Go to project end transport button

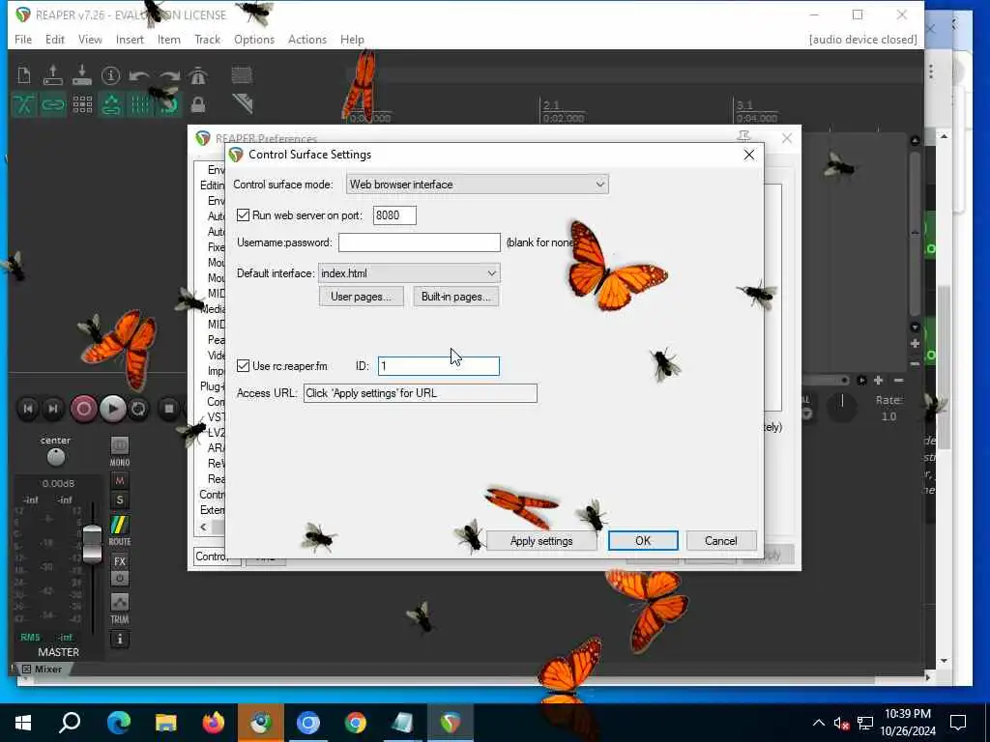[x=53, y=409]
